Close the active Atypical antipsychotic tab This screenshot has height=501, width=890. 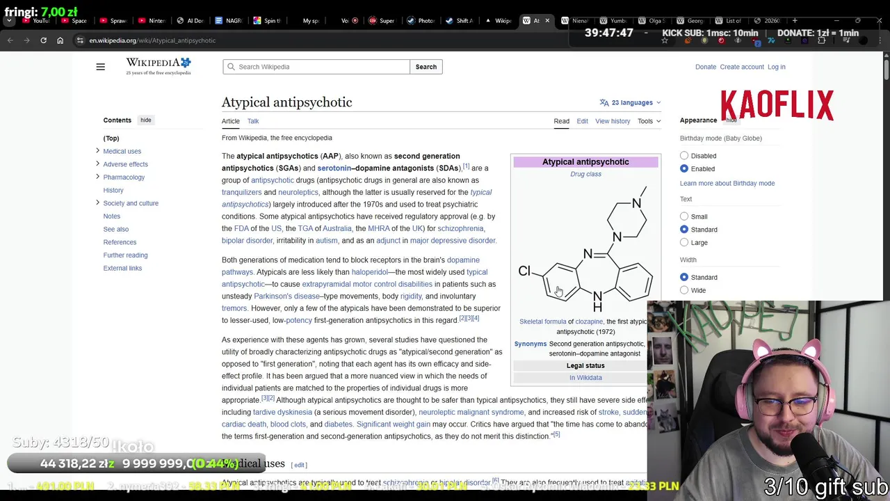(547, 20)
